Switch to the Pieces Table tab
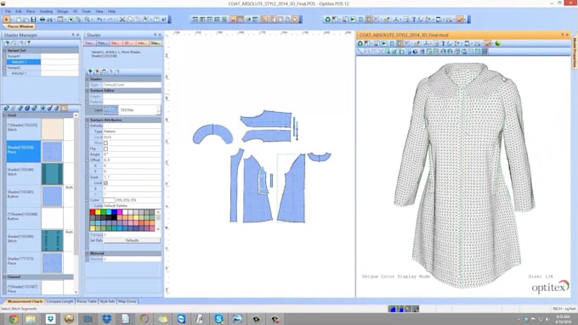578x325 pixels. (87, 301)
